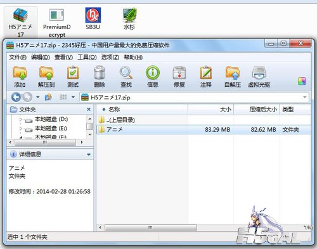This screenshot has width=317, height=249.
Task: Select 本地磁盘 (D:) in the folder tree
Action: [x=51, y=119]
